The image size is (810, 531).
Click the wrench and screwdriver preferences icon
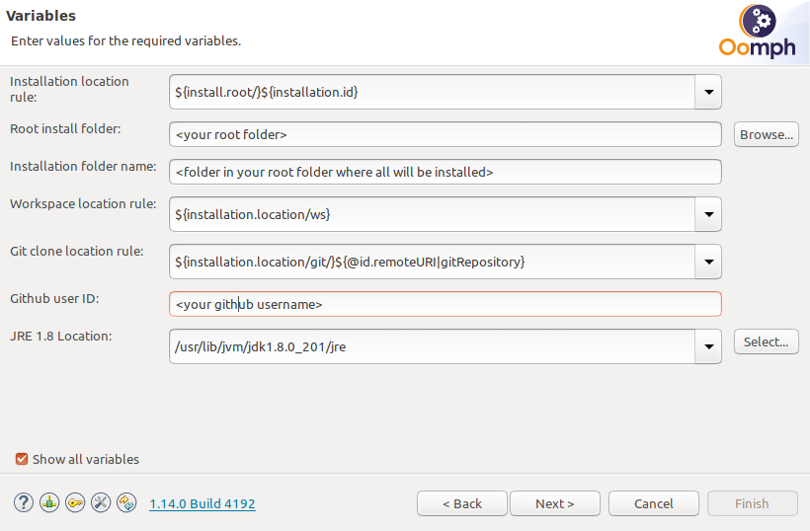(x=101, y=502)
